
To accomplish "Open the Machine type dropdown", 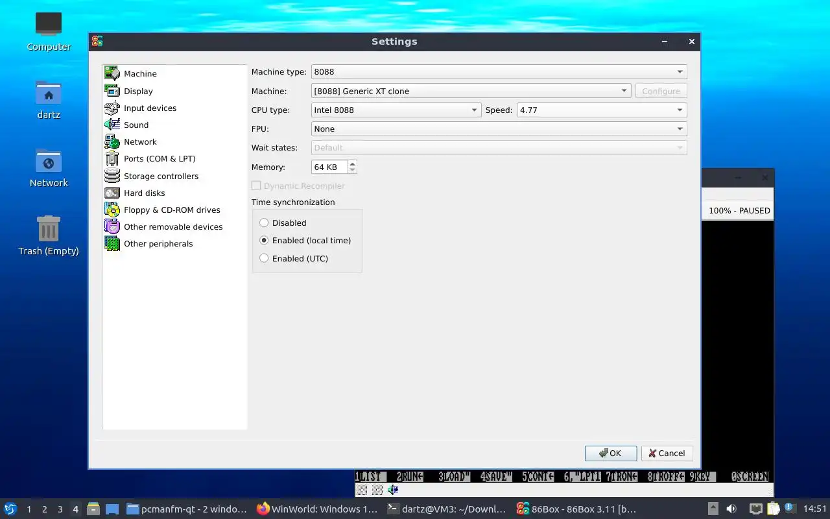I will point(499,71).
